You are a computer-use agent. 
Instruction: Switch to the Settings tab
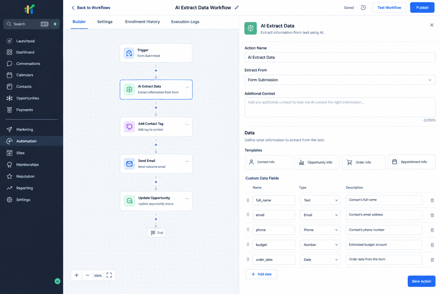click(x=105, y=22)
